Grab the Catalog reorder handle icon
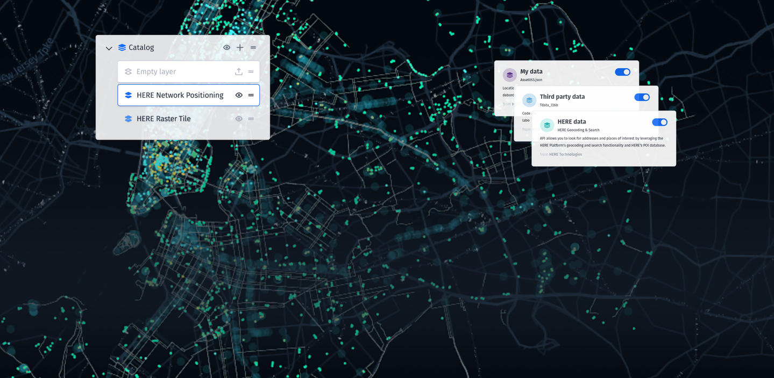Viewport: 774px width, 378px height. [x=253, y=48]
